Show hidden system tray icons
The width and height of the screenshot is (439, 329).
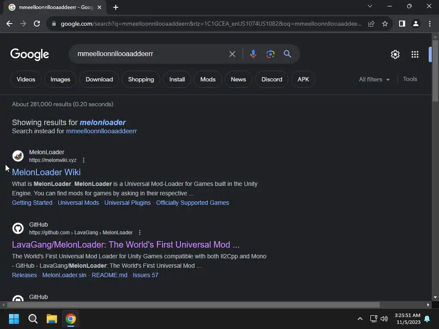click(360, 319)
